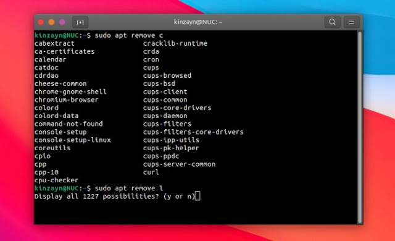Click the 'cups-client' package name
This screenshot has height=241, width=395.
pos(165,91)
